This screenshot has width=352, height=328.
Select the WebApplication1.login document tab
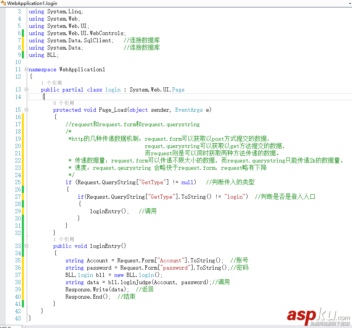click(31, 3)
